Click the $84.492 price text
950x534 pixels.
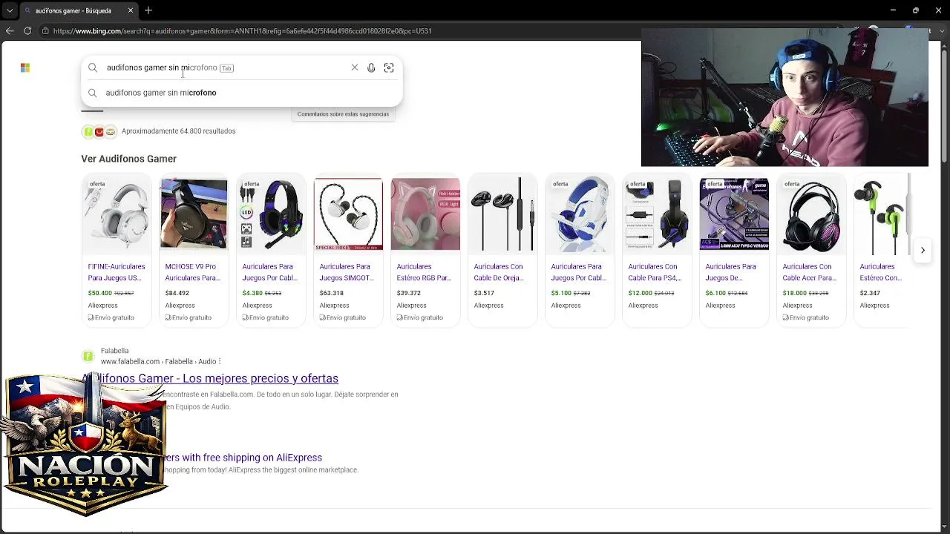point(177,293)
